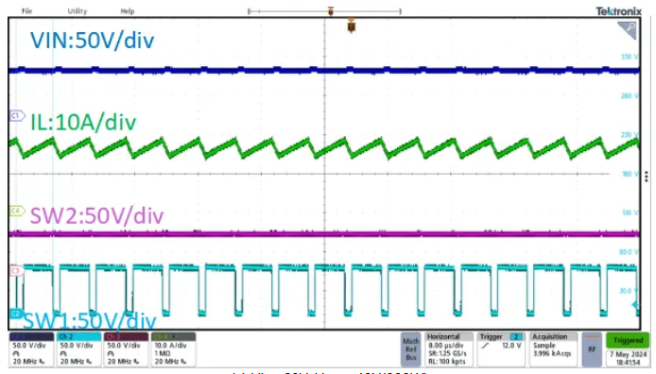Click the green Triggered status button
The height and width of the screenshot is (374, 656).
pyautogui.click(x=628, y=341)
